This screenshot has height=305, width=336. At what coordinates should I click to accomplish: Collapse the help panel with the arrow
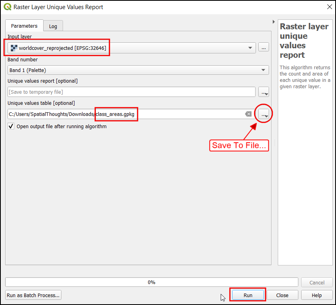274,22
